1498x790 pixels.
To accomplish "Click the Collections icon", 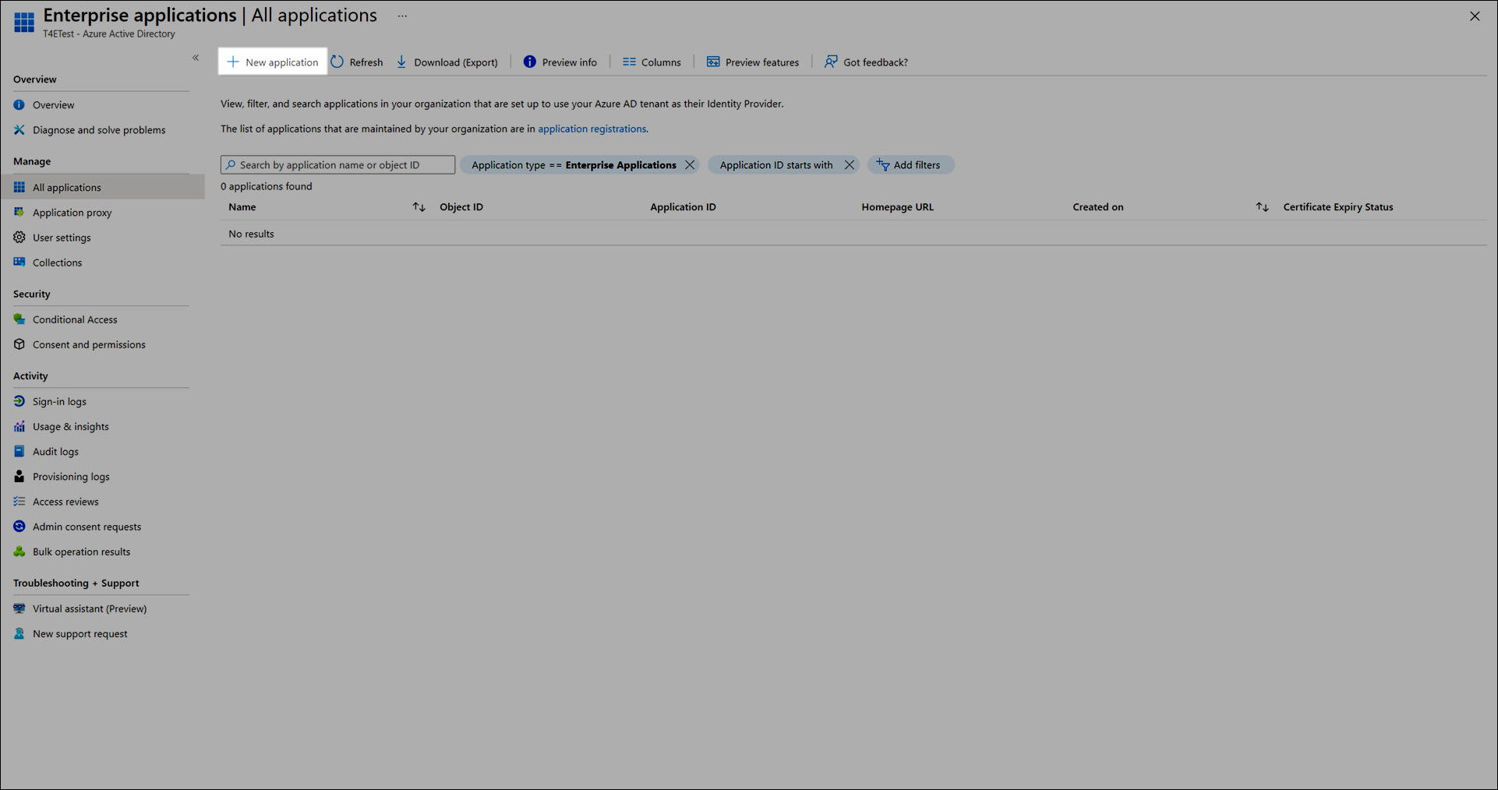I will (x=19, y=262).
